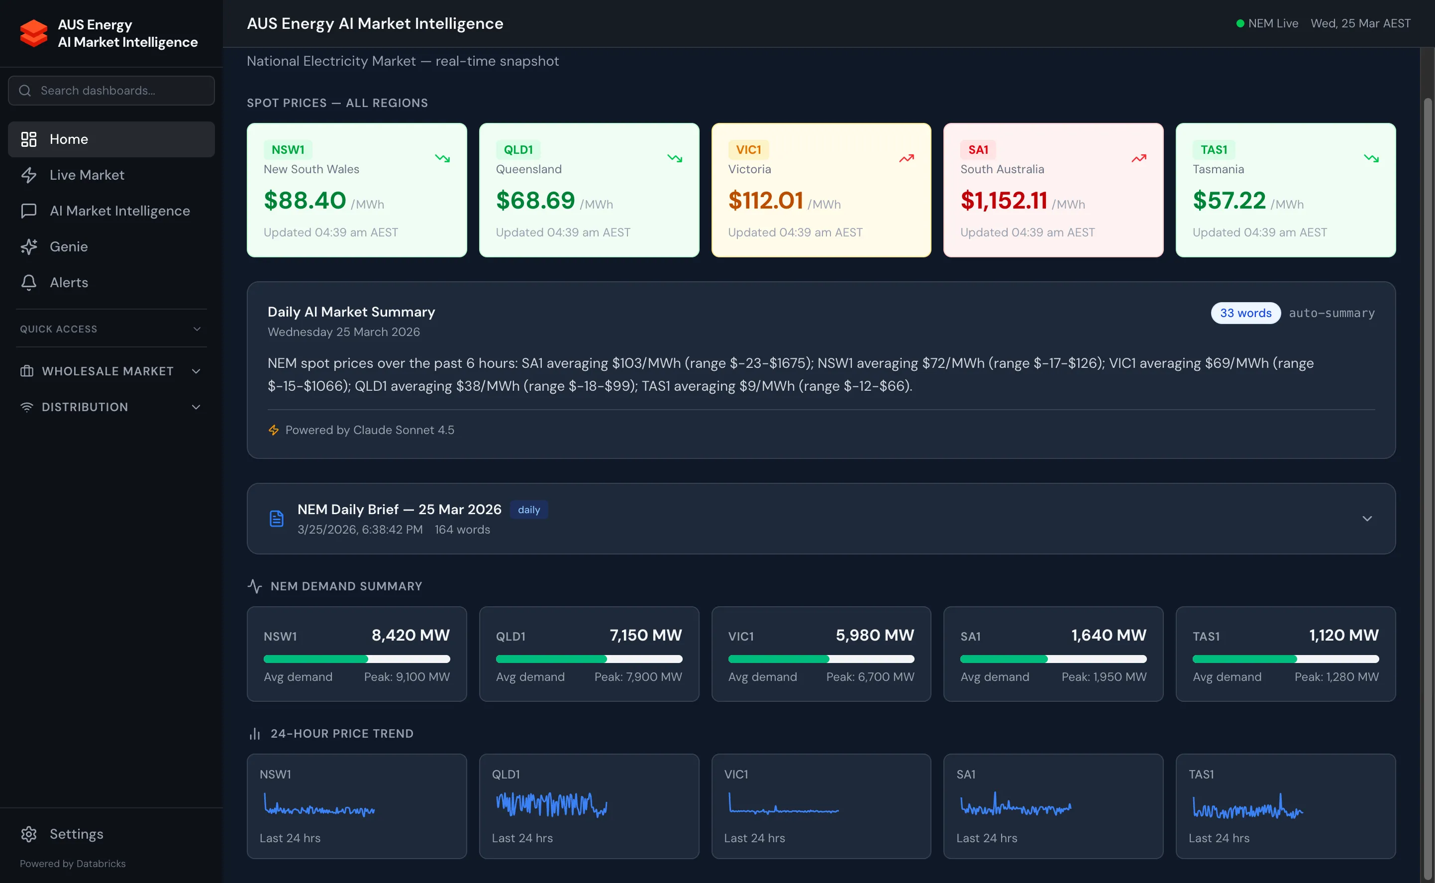This screenshot has height=883, width=1435.
Task: Switch to the Distribution section
Action: click(85, 407)
